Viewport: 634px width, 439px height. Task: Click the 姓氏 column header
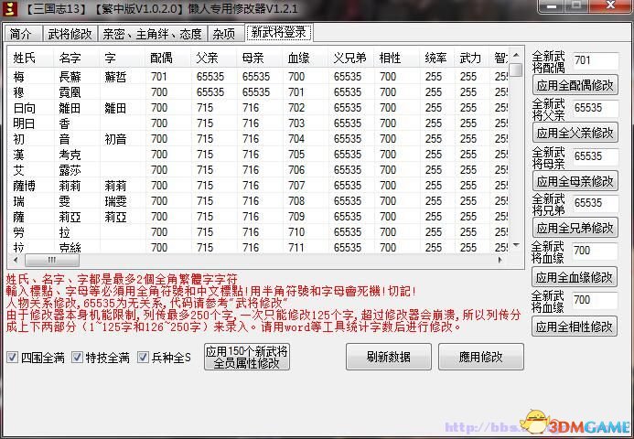pos(30,58)
